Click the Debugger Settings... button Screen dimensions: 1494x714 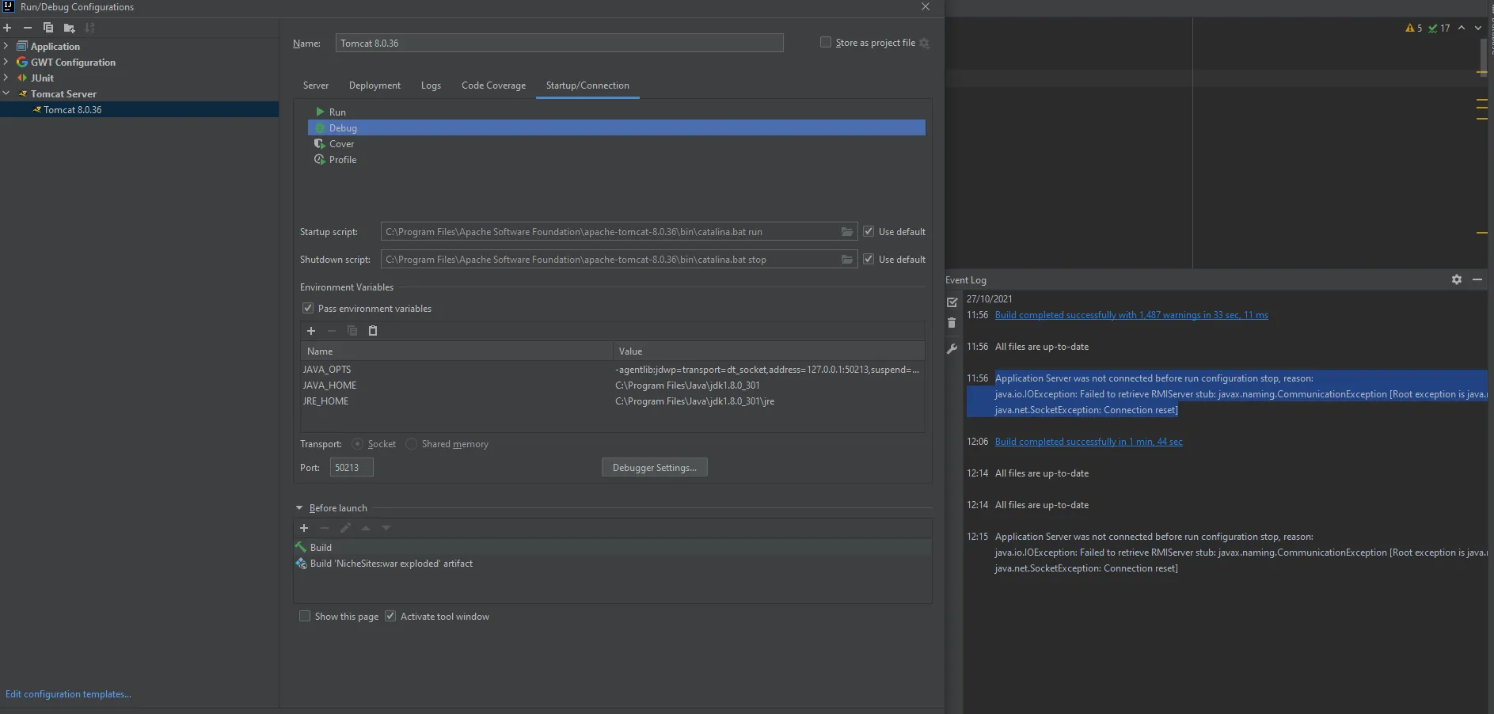pos(655,468)
